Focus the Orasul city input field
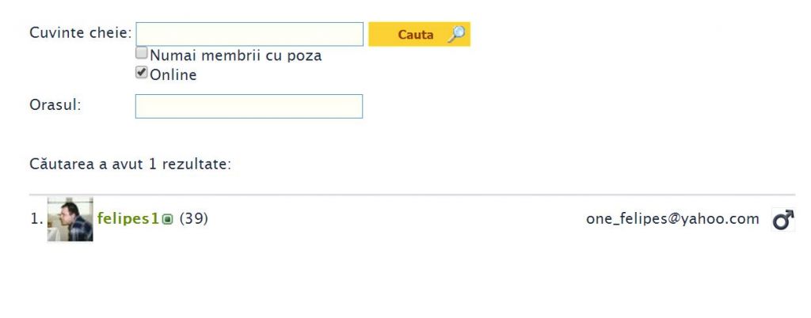 [x=249, y=106]
